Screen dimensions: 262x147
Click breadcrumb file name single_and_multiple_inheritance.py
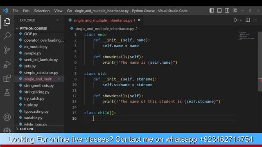pos(105,29)
